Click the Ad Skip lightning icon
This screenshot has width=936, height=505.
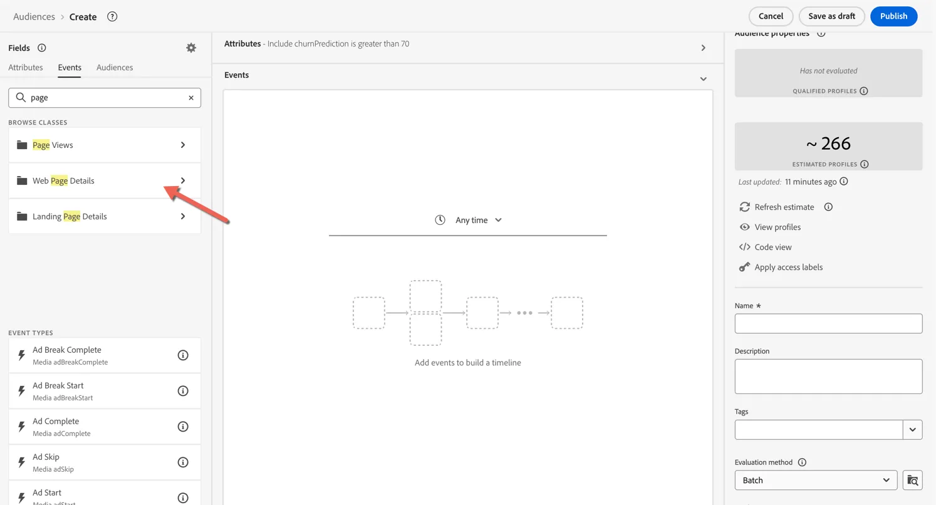pyautogui.click(x=21, y=462)
